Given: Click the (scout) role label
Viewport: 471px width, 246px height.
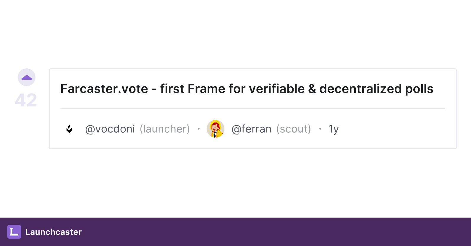Looking at the screenshot, I should pyautogui.click(x=294, y=129).
